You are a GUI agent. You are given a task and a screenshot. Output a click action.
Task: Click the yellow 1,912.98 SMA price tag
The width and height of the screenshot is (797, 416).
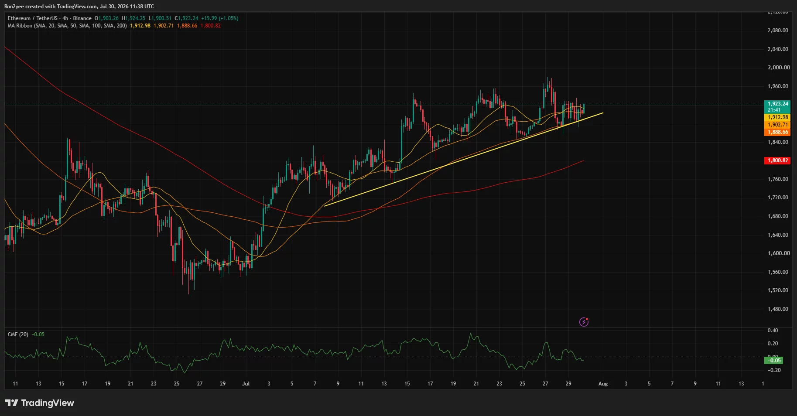778,117
